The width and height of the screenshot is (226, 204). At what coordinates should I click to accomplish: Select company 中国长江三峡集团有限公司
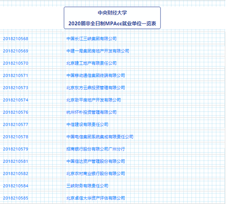[92, 39]
